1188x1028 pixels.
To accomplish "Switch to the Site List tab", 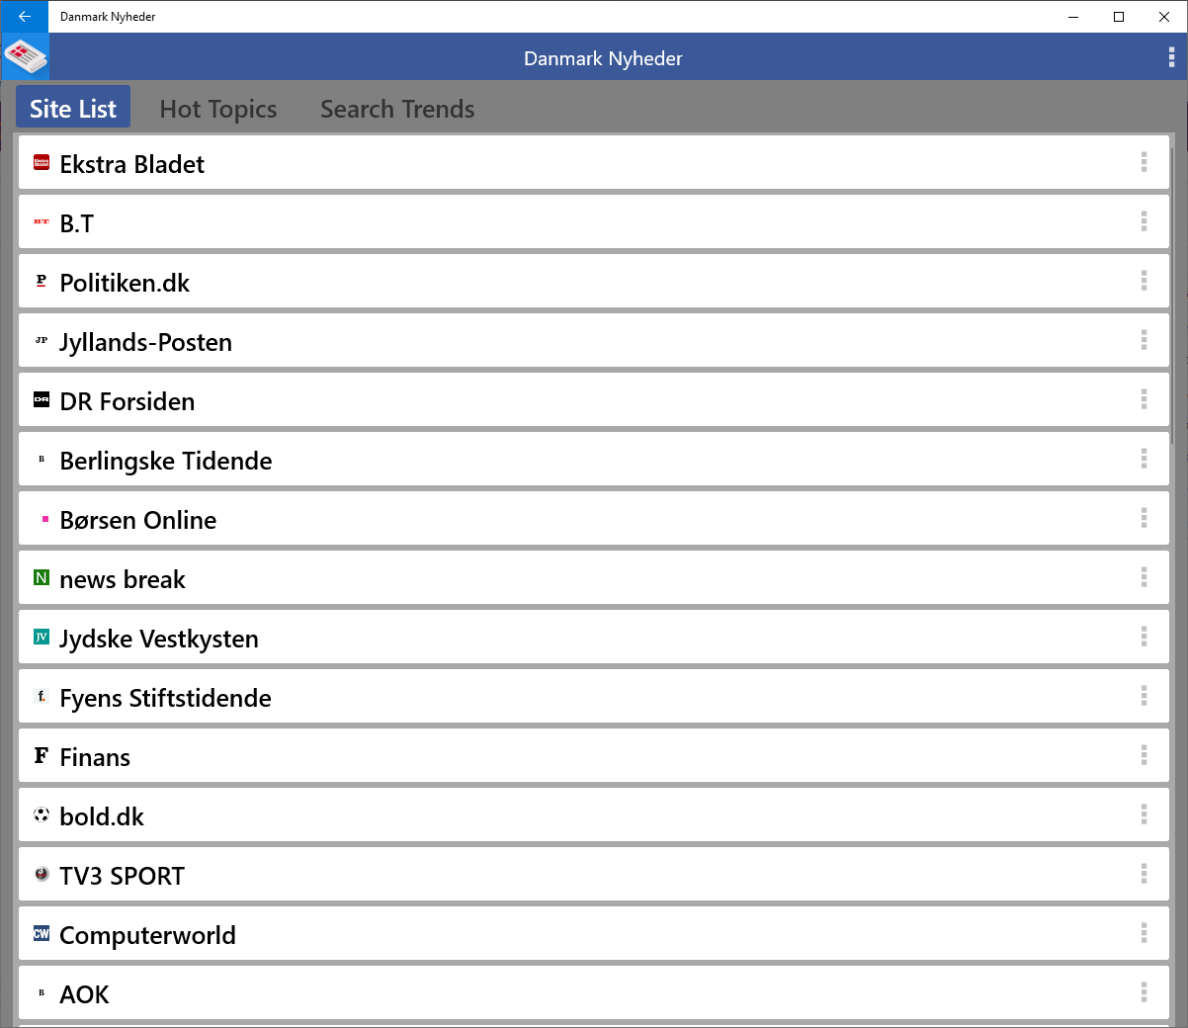I will [x=73, y=107].
